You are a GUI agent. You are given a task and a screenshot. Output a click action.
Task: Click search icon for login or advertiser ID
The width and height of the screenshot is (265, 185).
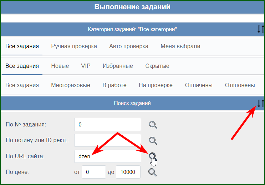(x=153, y=141)
